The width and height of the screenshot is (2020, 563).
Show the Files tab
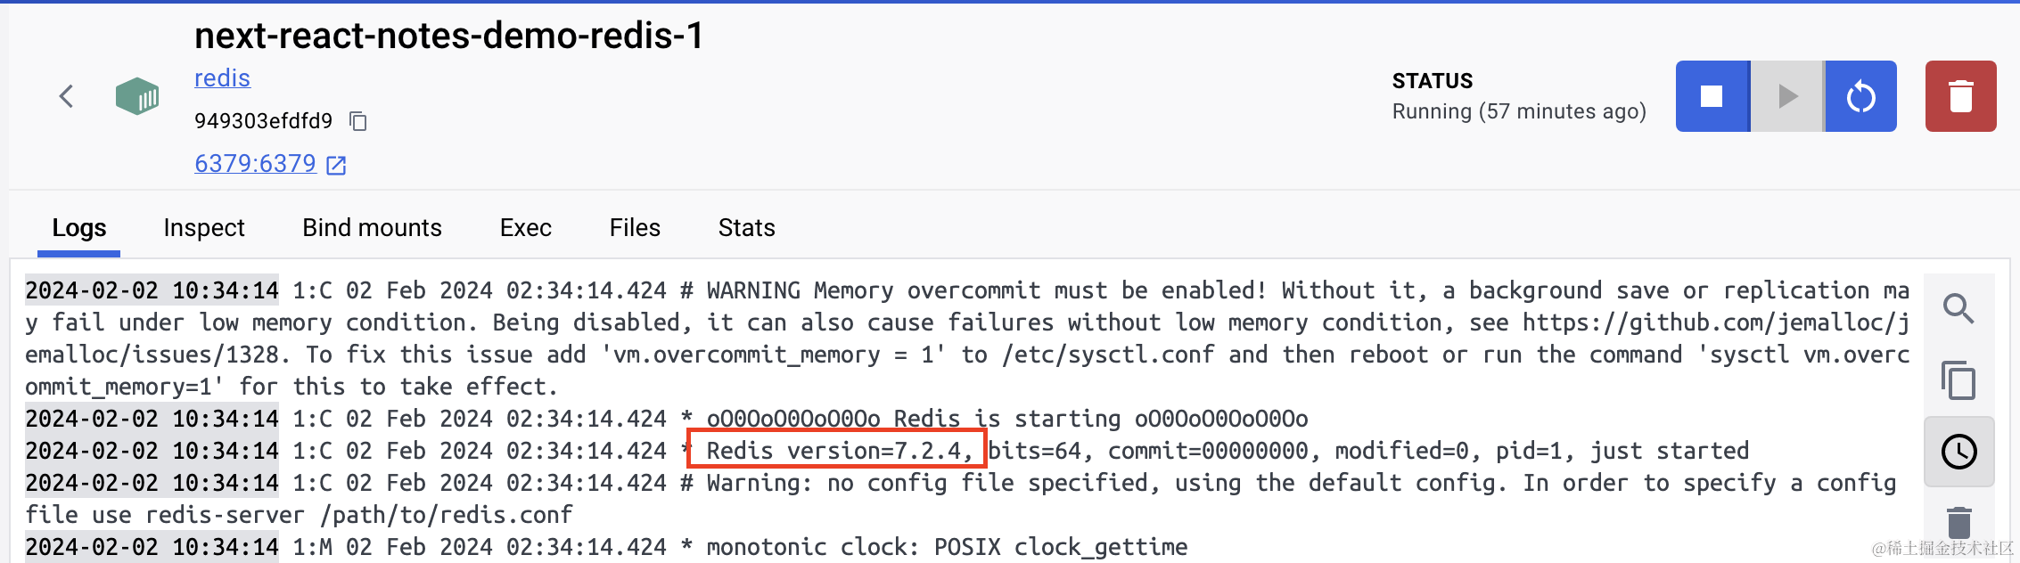635,228
